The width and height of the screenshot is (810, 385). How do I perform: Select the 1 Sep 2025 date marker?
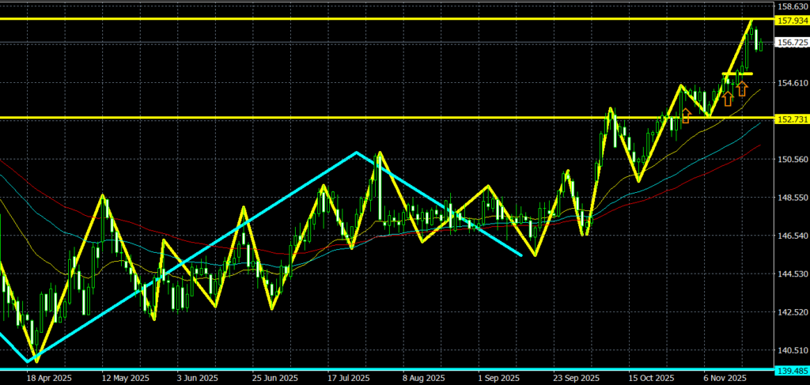496,379
